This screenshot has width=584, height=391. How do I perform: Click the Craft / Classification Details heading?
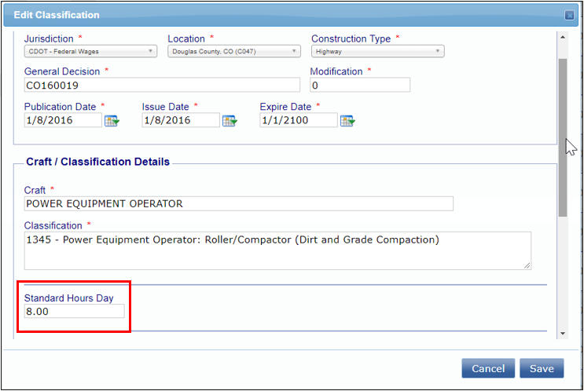(x=98, y=162)
